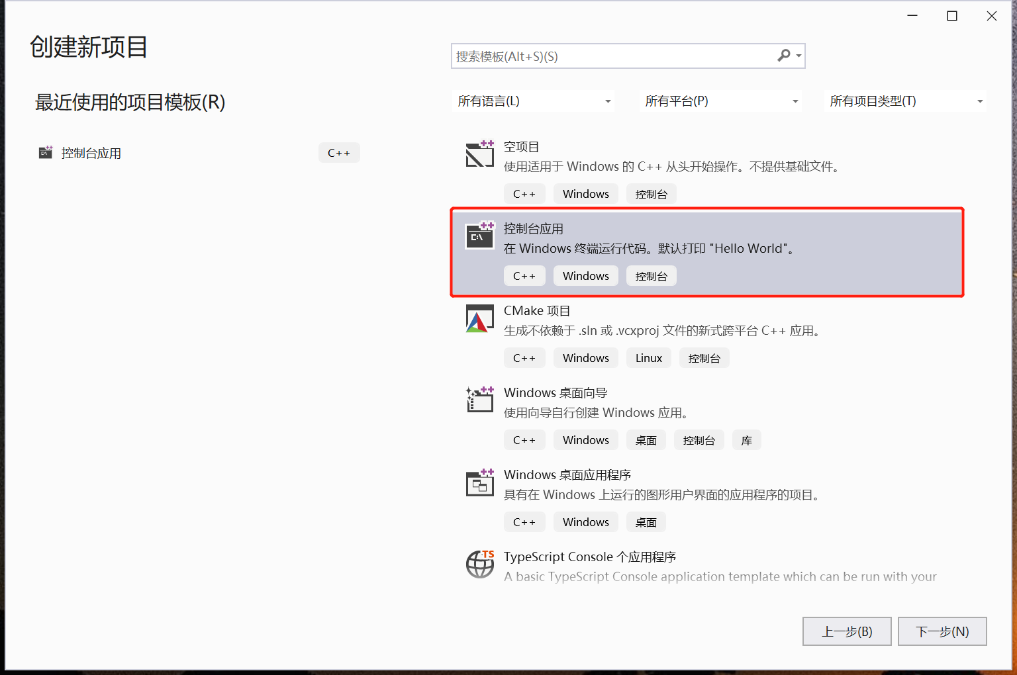Image resolution: width=1017 pixels, height=675 pixels.
Task: Click the 桌面 tag under Windows 桌面向导
Action: (646, 440)
